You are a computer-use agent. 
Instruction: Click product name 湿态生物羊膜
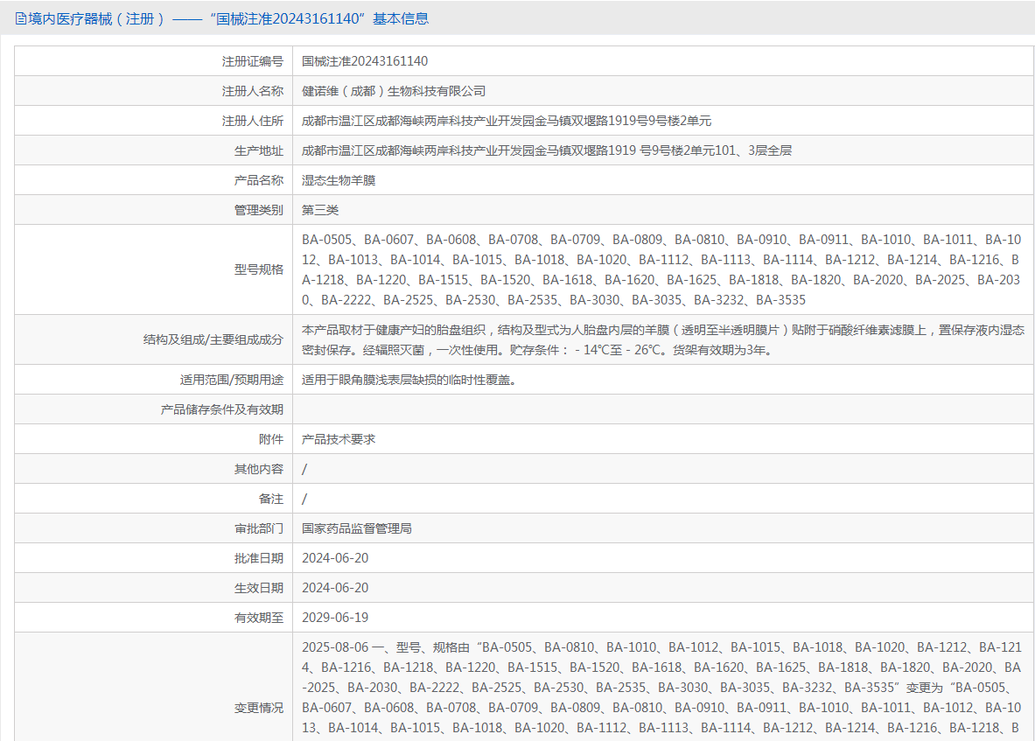(339, 180)
